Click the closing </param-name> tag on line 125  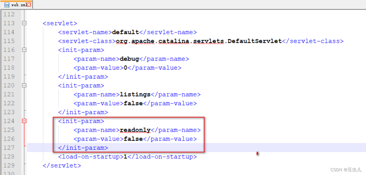(x=175, y=130)
